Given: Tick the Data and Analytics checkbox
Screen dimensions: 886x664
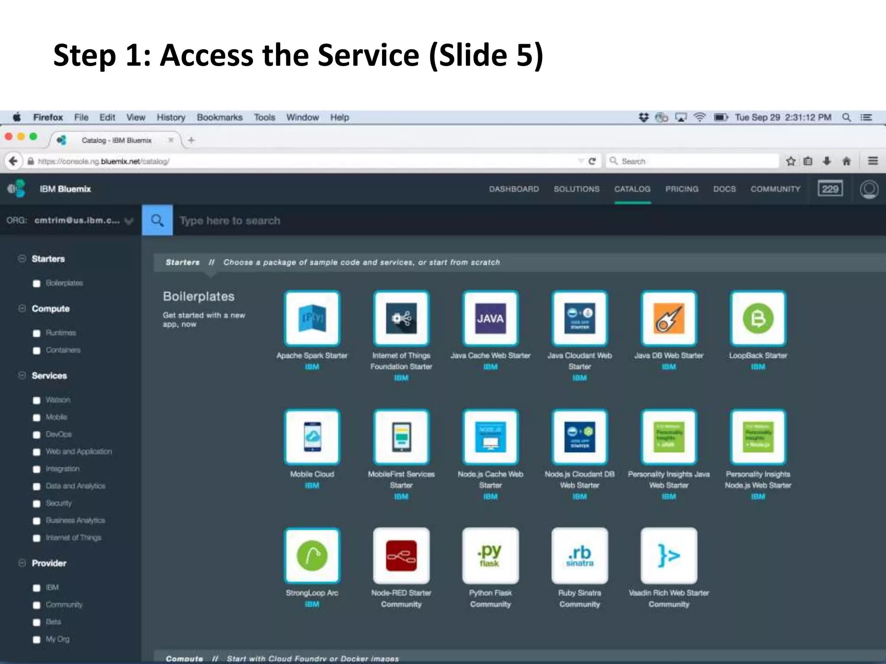Looking at the screenshot, I should tap(37, 486).
